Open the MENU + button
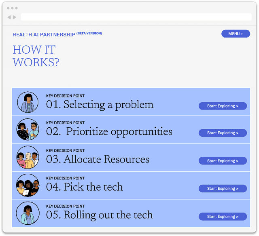This screenshot has width=259, height=236. coord(236,34)
